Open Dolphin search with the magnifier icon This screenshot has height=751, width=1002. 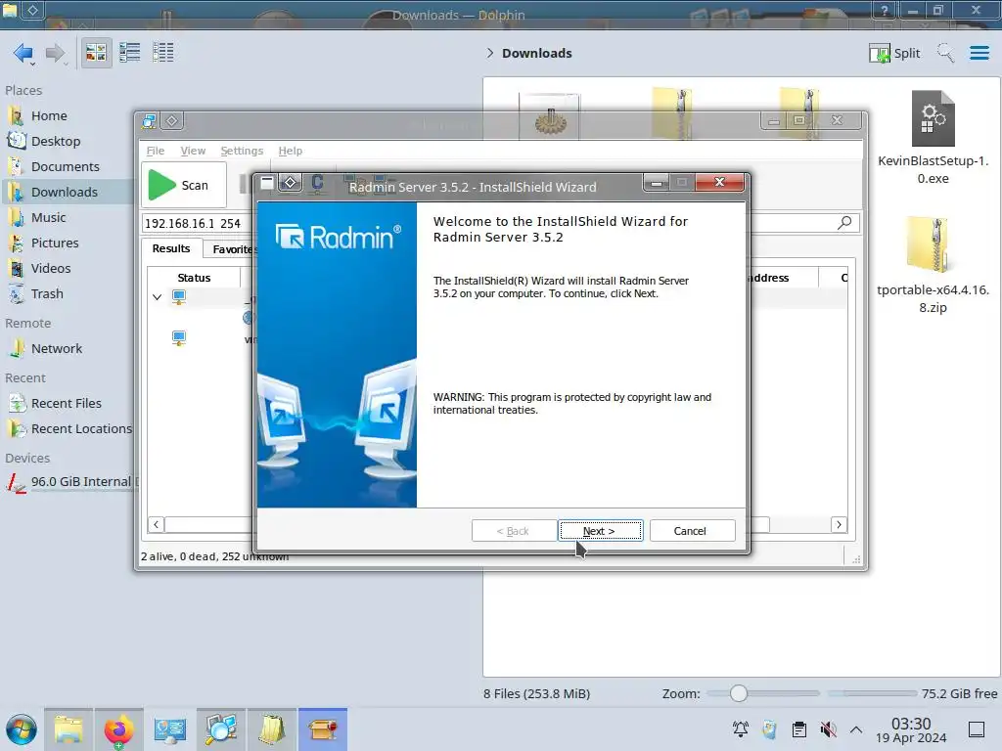pyautogui.click(x=945, y=53)
